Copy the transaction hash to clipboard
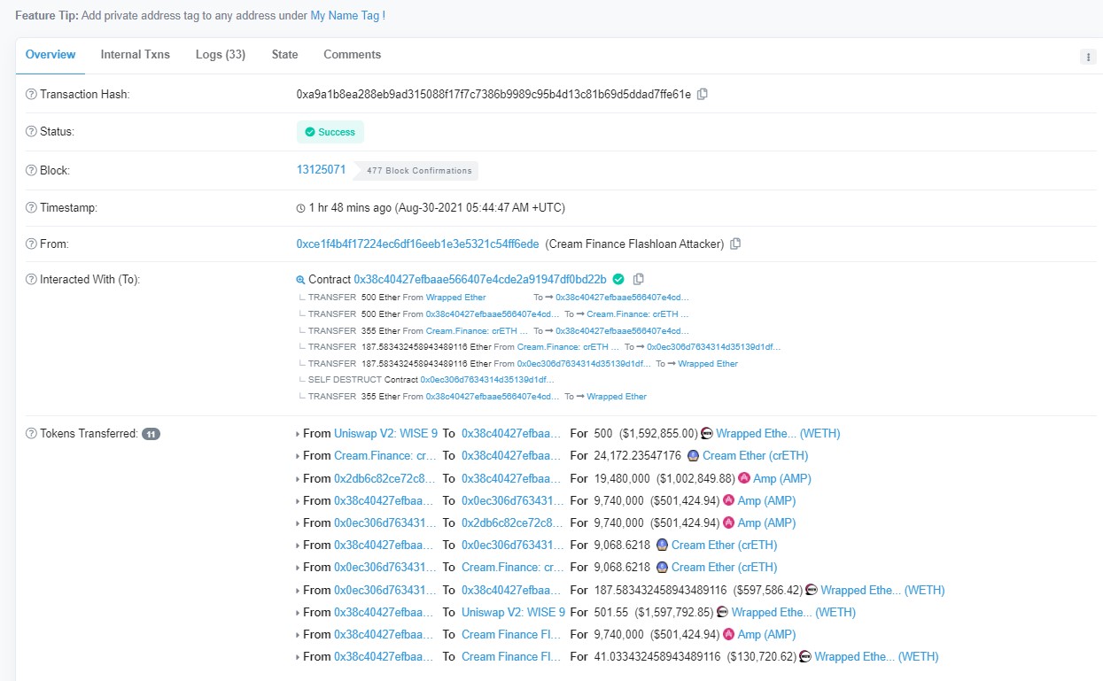The height and width of the screenshot is (681, 1103). tap(703, 94)
